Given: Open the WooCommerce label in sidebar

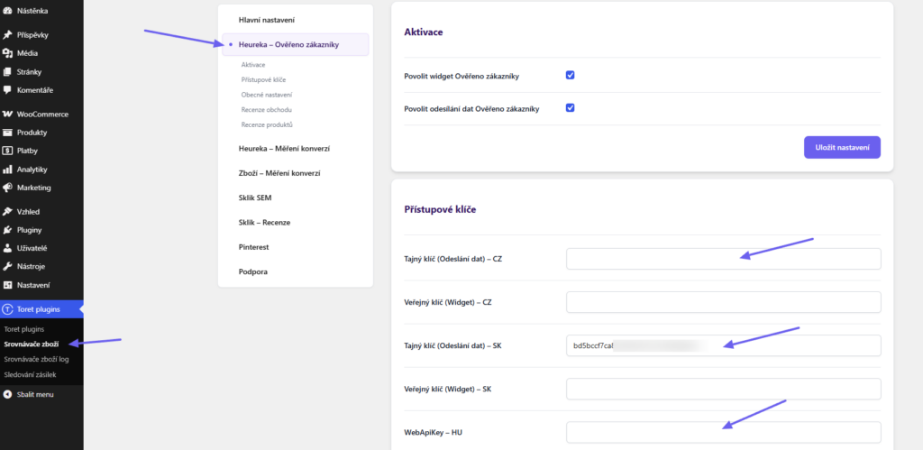Looking at the screenshot, I should click(x=43, y=115).
